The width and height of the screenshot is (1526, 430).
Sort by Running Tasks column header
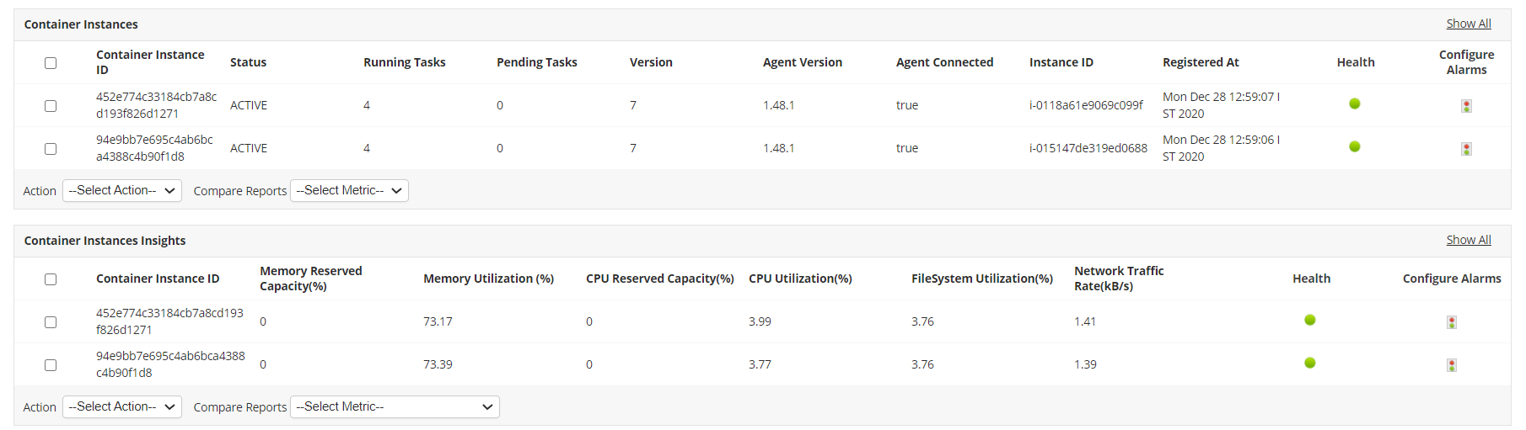click(404, 62)
